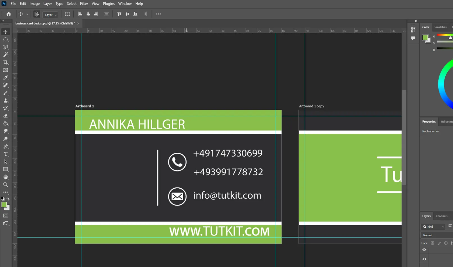453x267 pixels.
Task: Click the Home icon in options bar
Action: [9, 14]
